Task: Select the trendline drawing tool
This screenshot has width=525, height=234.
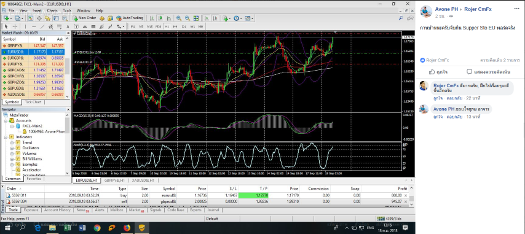Action: pos(42,26)
